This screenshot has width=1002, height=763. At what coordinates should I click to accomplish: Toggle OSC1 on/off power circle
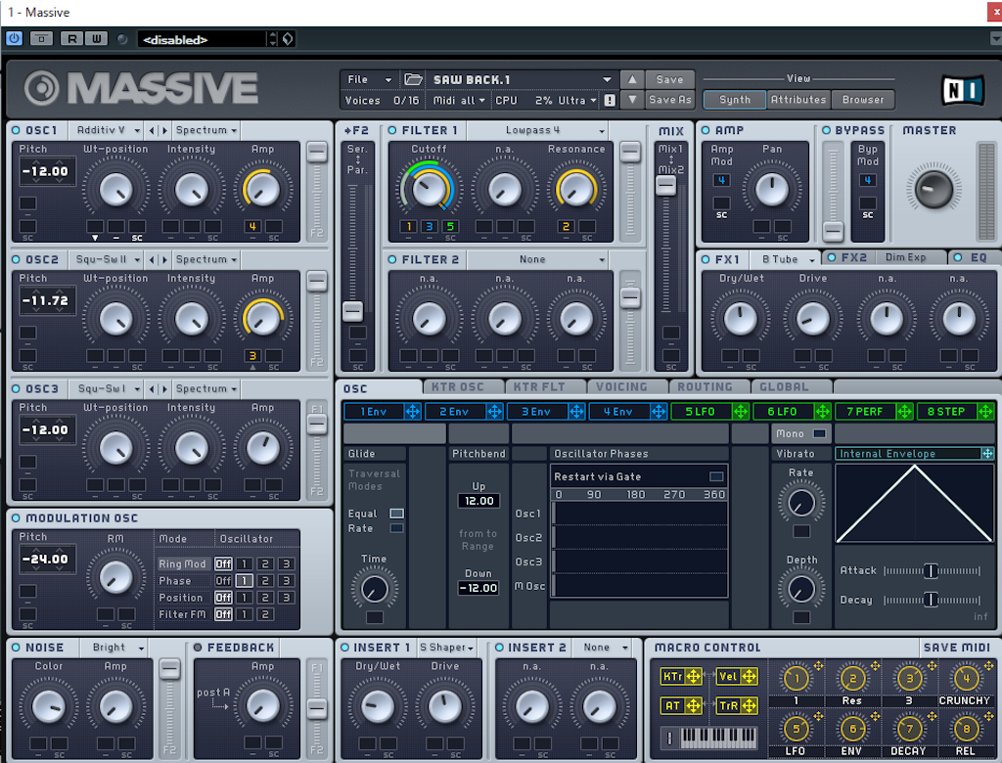pos(16,130)
